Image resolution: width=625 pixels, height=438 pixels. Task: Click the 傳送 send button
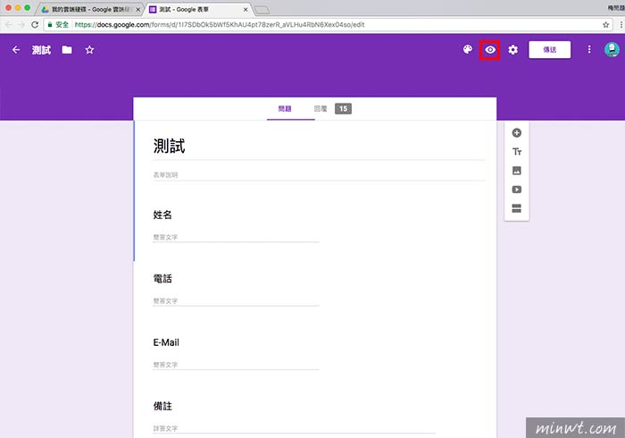pos(550,50)
